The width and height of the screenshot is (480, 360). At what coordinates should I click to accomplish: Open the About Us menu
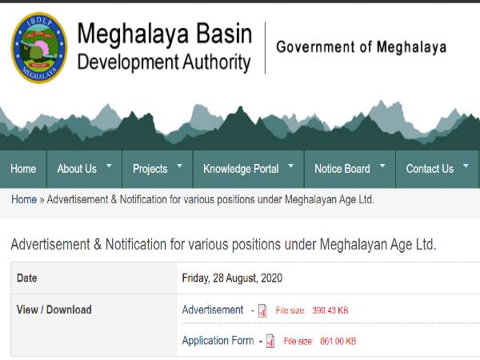(x=77, y=169)
